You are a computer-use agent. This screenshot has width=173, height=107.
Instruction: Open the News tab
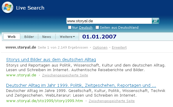tap(47, 37)
